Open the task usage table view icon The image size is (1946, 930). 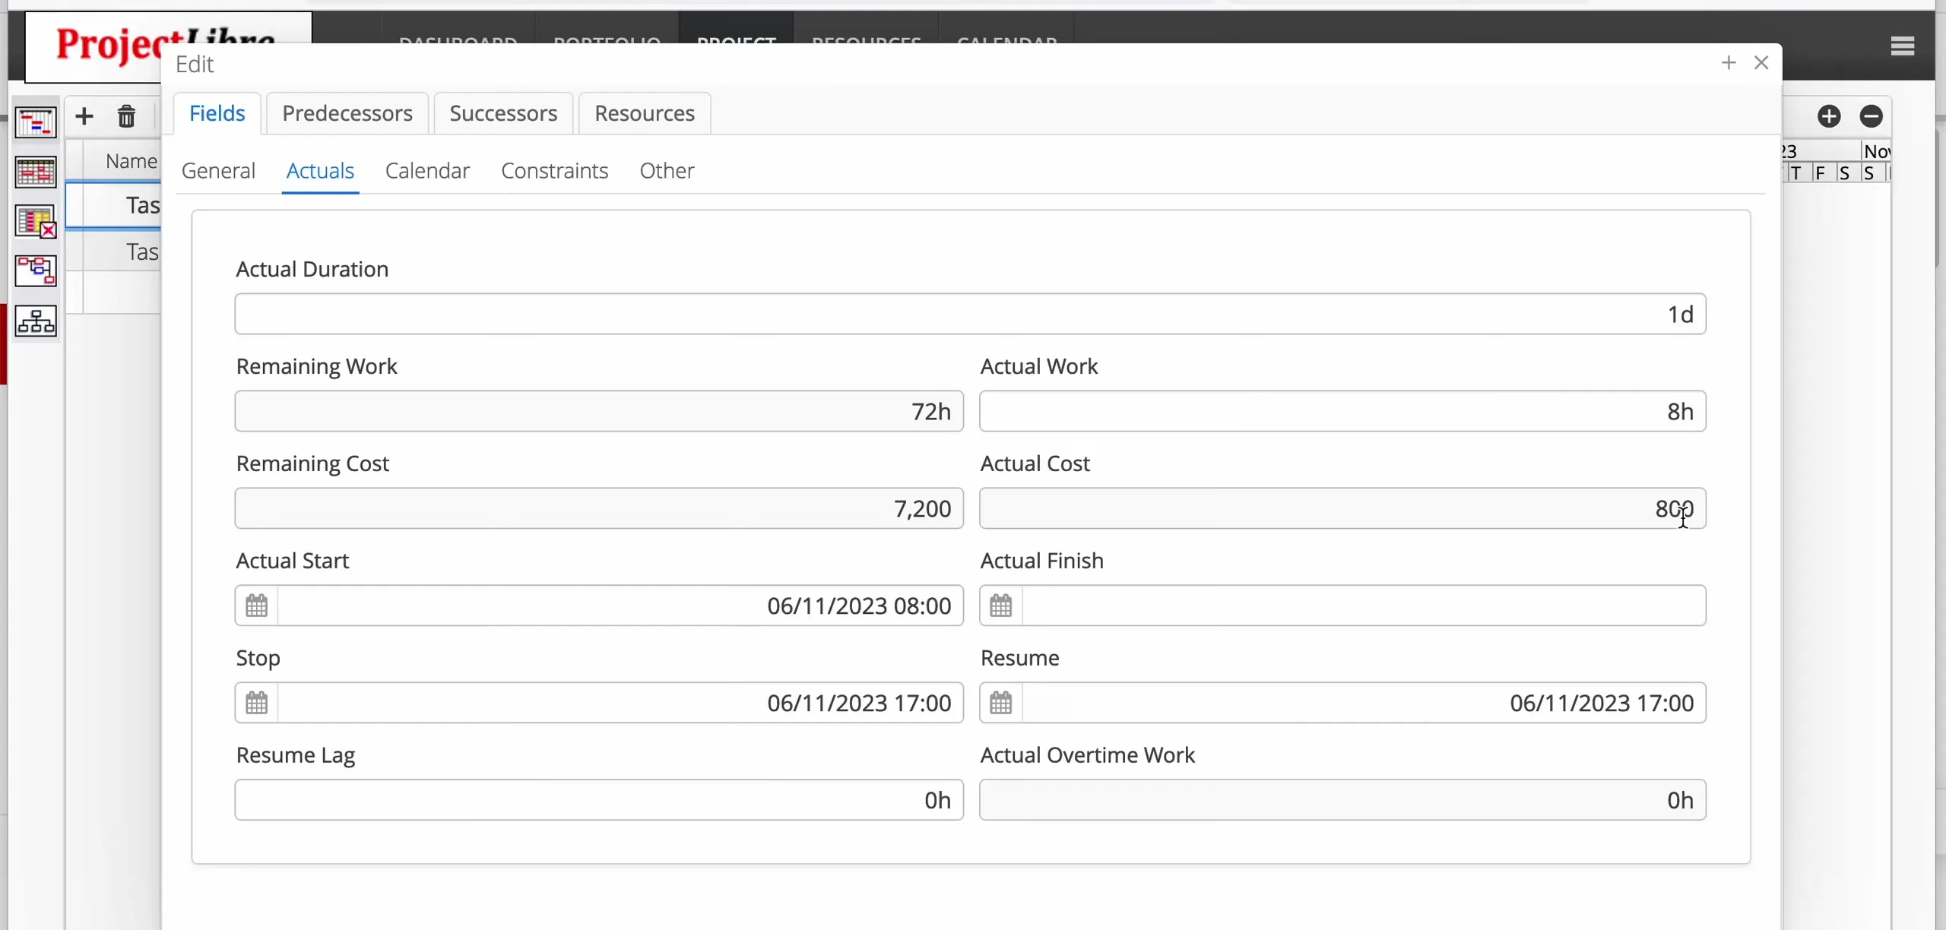click(x=36, y=172)
